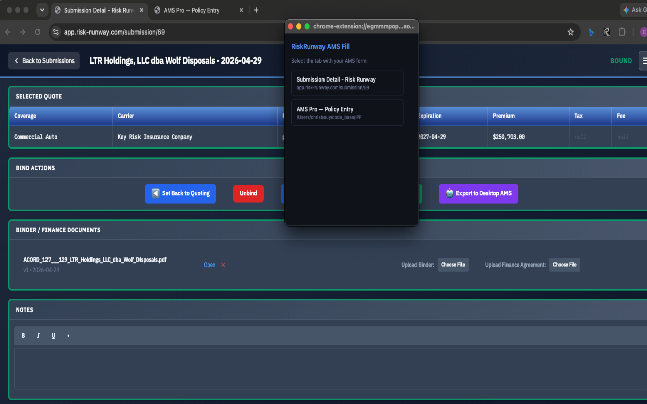Delete the ACORD binder document via red X
Image resolution: width=647 pixels, height=404 pixels.
(223, 265)
